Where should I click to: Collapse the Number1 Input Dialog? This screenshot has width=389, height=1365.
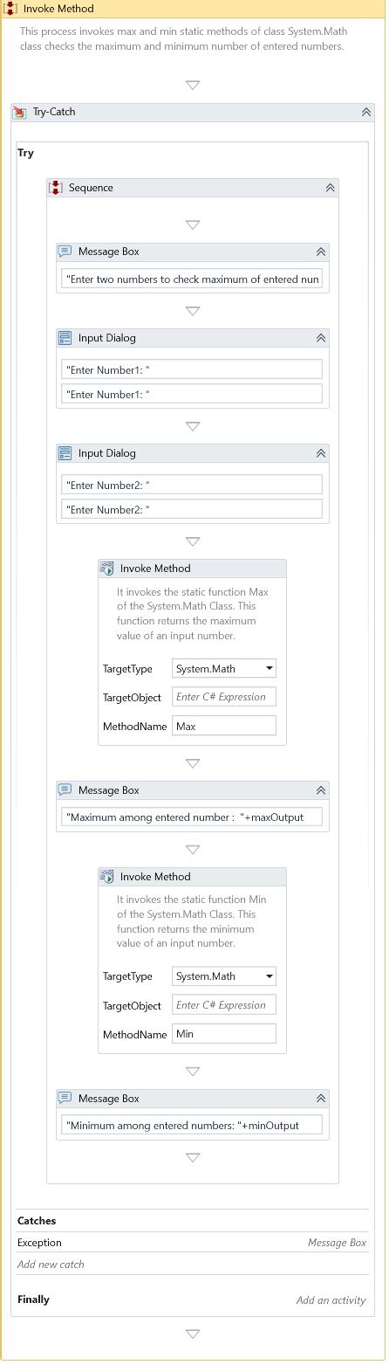321,338
